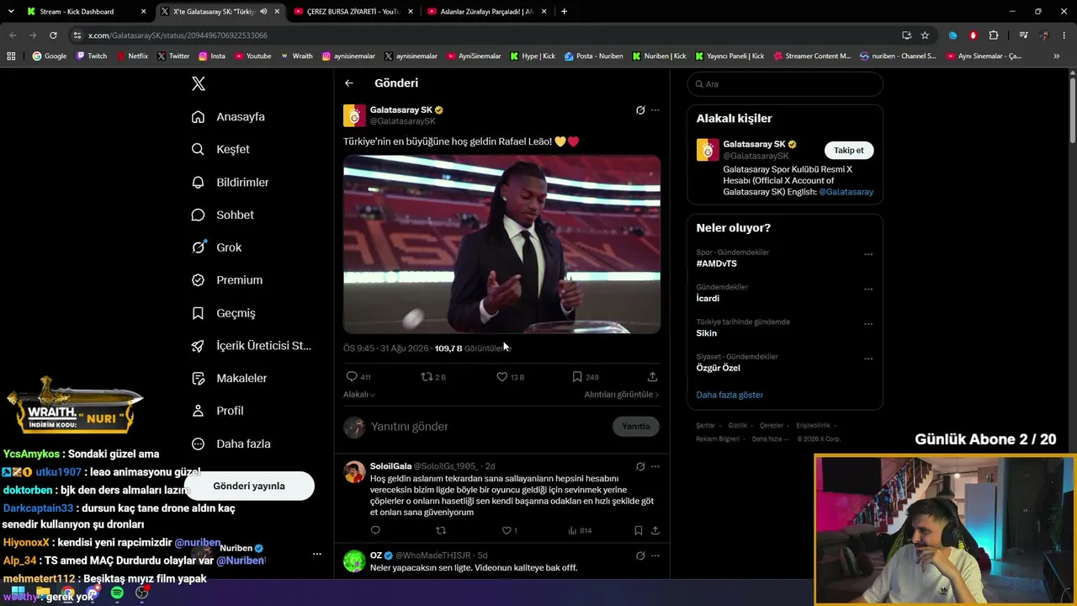Reply to SoloilGala's comment
Image resolution: width=1077 pixels, height=606 pixels.
coord(375,530)
